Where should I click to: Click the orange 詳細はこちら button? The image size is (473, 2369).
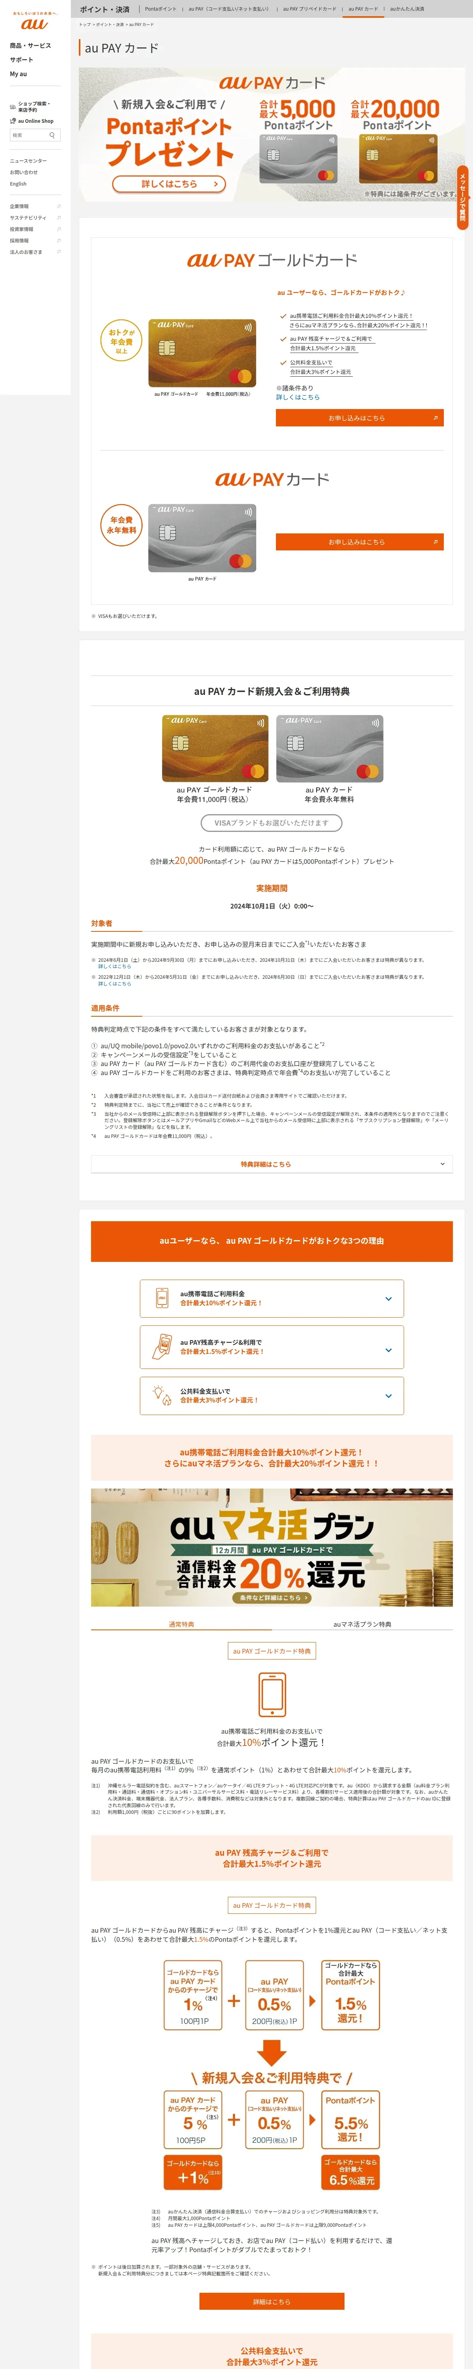pos(272,2301)
